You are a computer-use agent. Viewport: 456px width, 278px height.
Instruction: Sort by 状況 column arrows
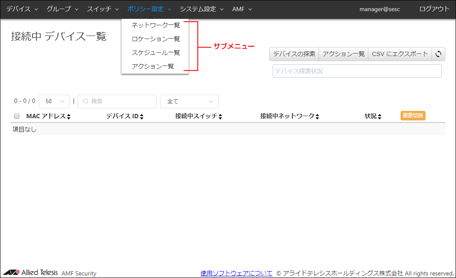click(x=380, y=117)
